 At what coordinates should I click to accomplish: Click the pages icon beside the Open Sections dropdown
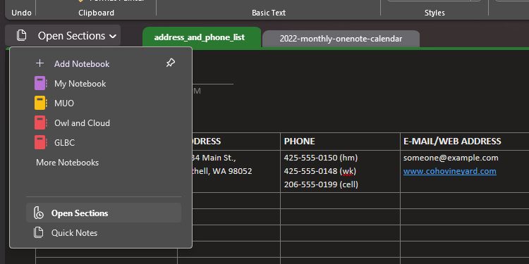click(x=21, y=35)
